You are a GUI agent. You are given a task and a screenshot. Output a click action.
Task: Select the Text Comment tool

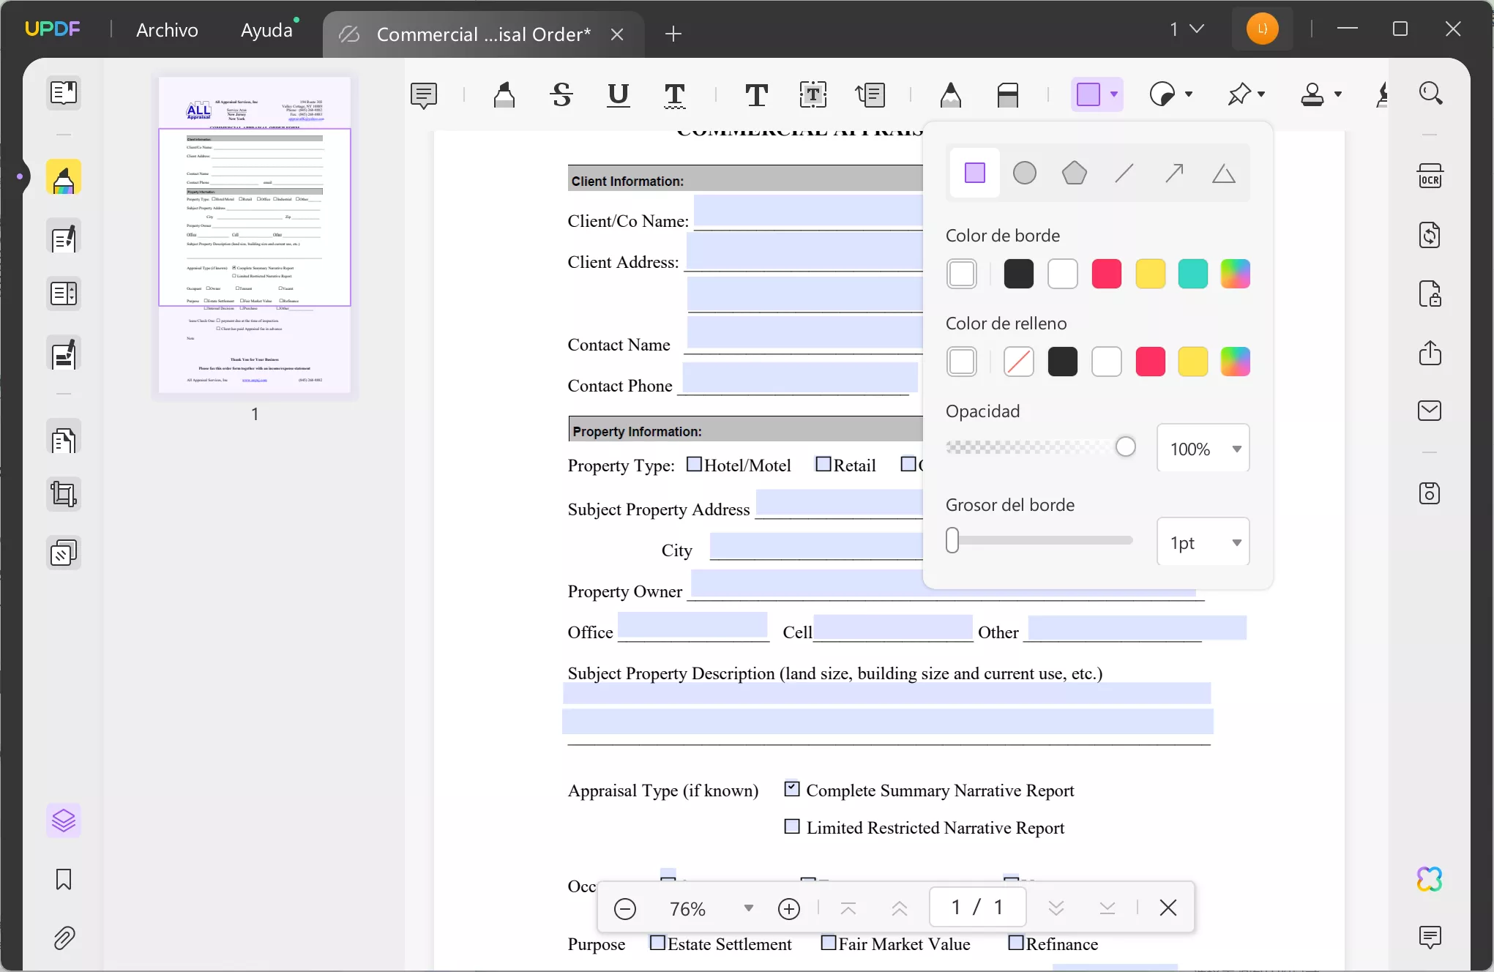756,94
